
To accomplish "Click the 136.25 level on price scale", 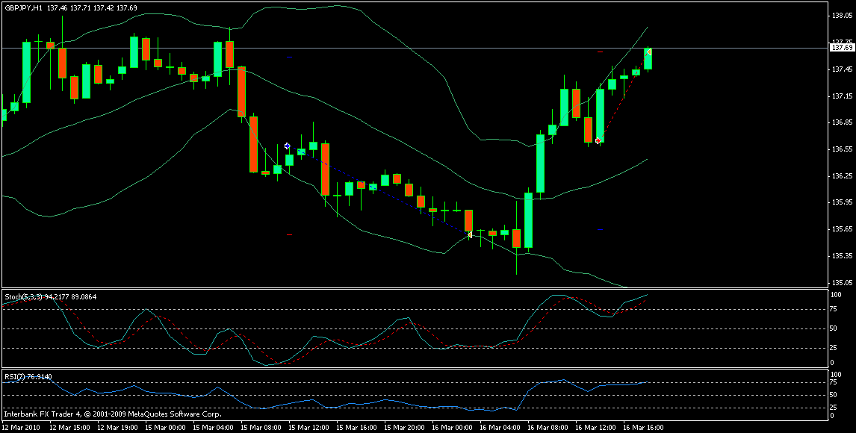I will [841, 175].
